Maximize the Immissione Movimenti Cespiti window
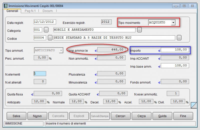 [184, 6]
